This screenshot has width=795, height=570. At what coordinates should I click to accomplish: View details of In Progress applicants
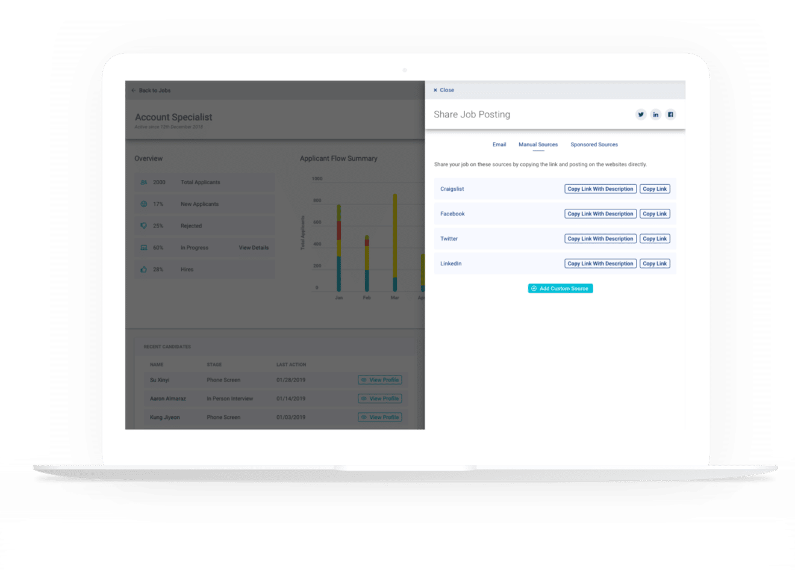(254, 248)
